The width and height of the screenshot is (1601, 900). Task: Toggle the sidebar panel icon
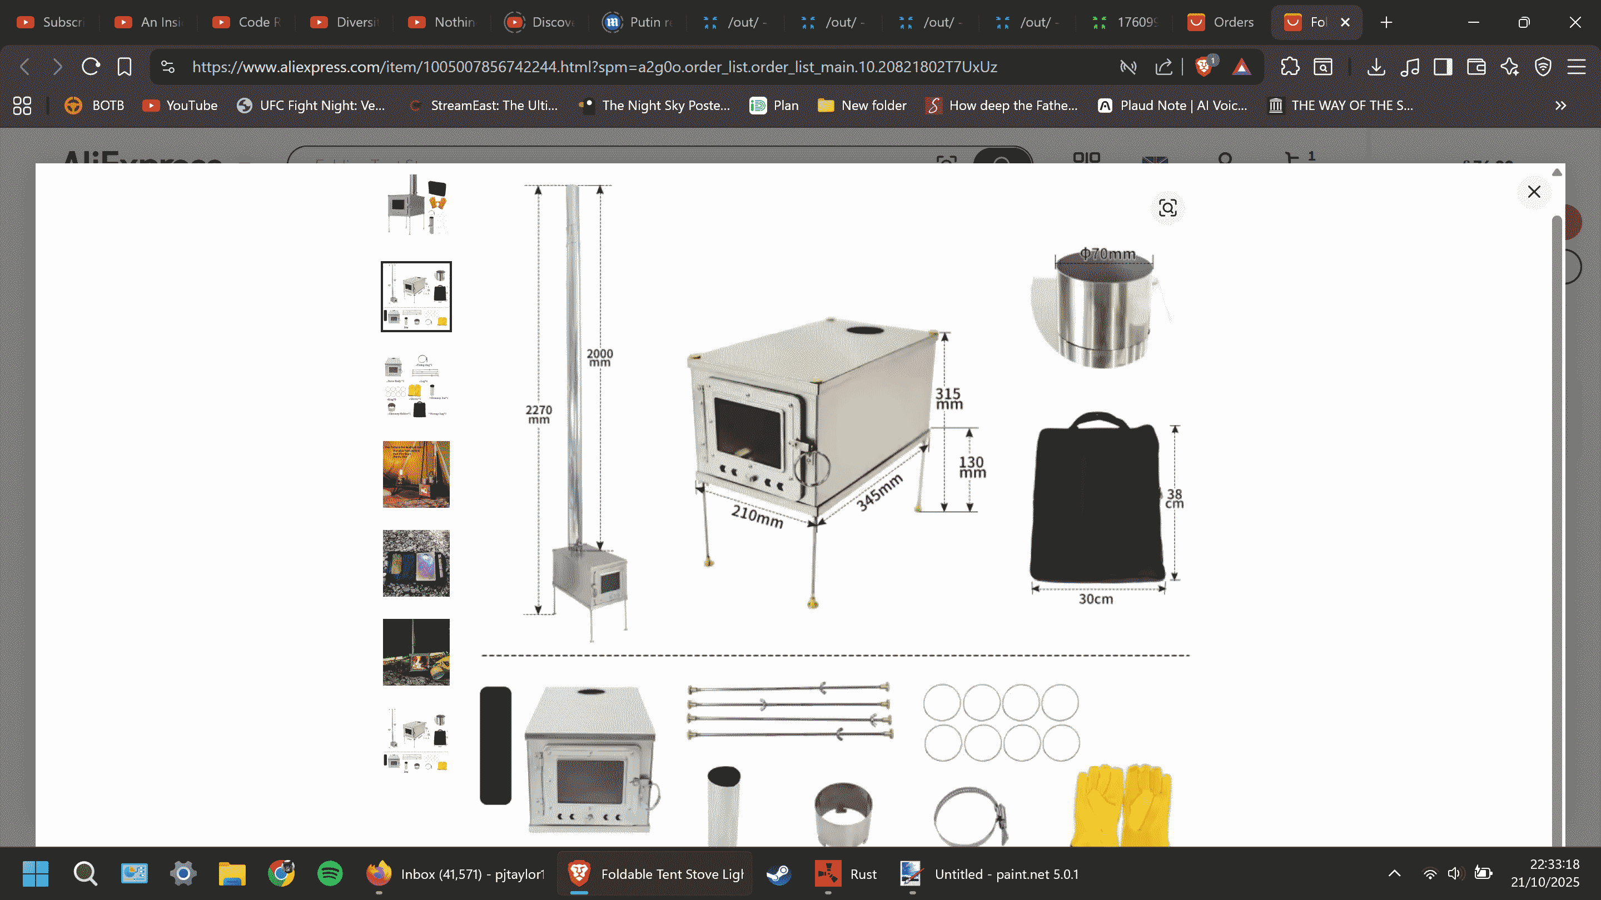pyautogui.click(x=1443, y=67)
